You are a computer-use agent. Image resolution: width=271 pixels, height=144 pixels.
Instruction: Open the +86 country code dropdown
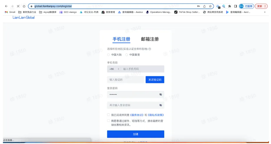point(114,69)
